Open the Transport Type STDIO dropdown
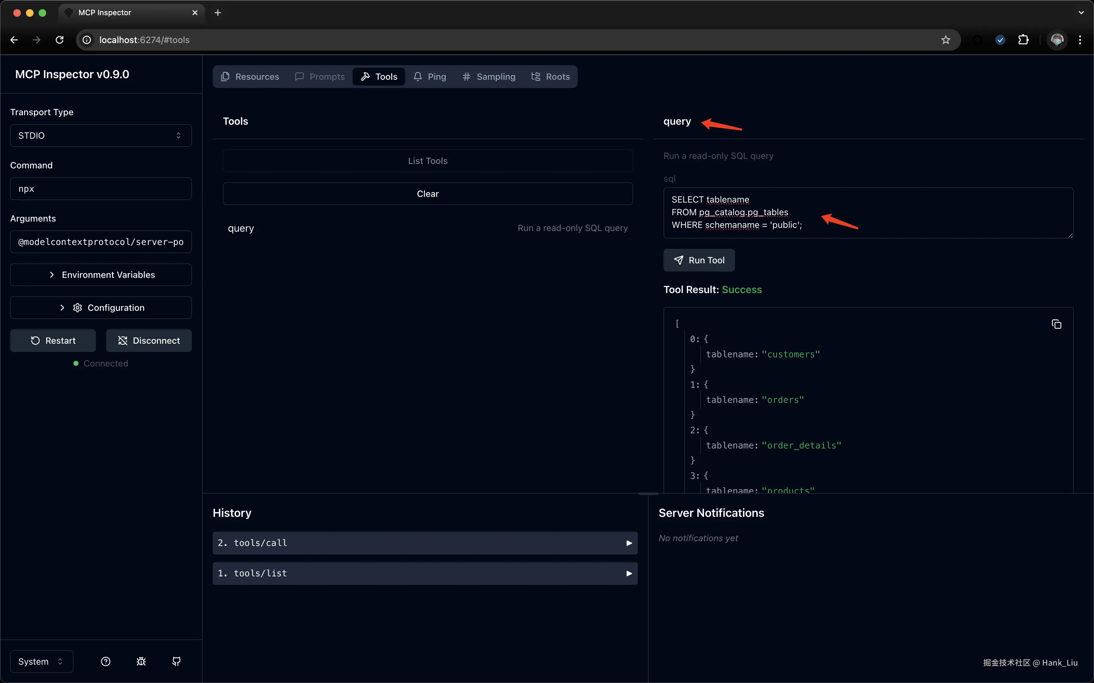Image resolution: width=1094 pixels, height=683 pixels. [101, 135]
